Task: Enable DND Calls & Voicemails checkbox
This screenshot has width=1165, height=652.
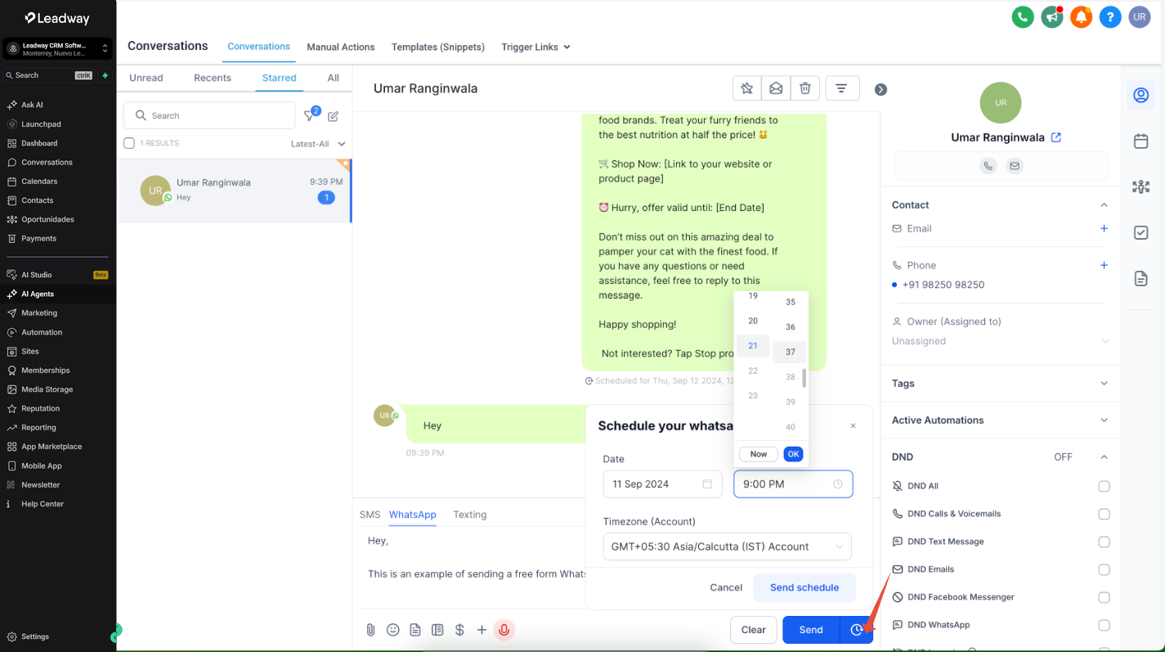Action: pyautogui.click(x=1104, y=514)
